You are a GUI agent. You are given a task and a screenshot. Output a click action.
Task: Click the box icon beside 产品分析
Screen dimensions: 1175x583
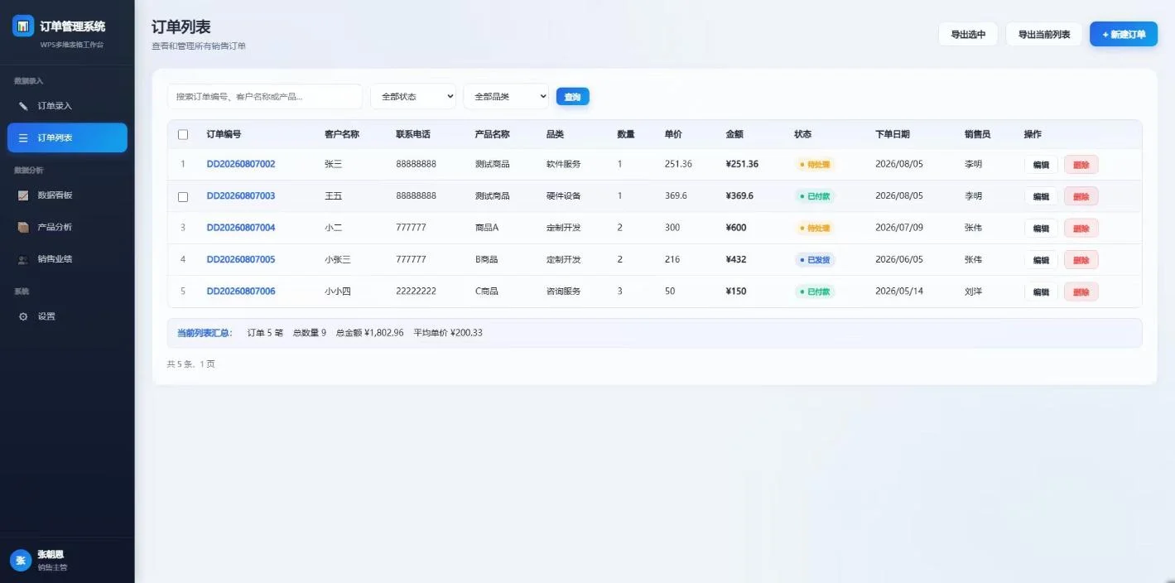click(23, 227)
